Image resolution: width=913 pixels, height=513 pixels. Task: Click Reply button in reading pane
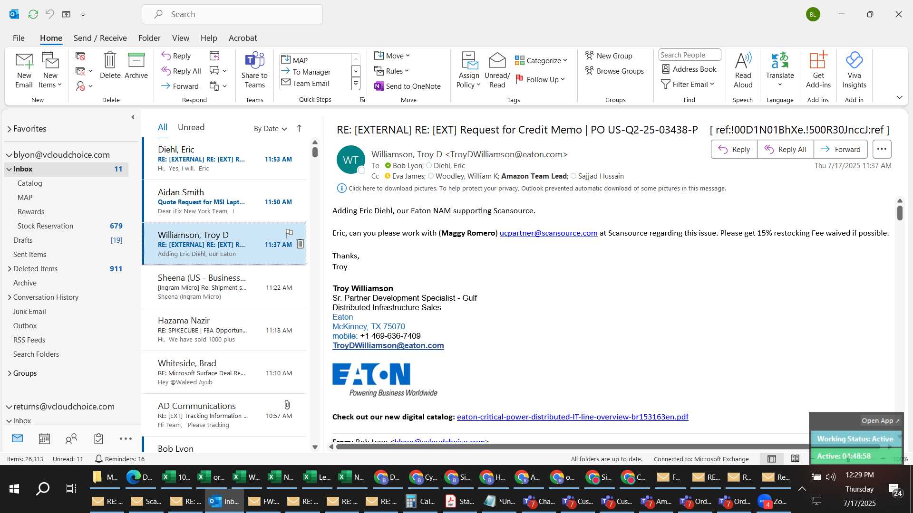coord(734,149)
